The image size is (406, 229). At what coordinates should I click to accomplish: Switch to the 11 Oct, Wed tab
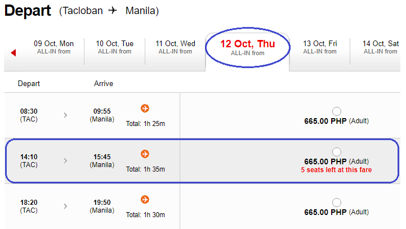pos(175,47)
